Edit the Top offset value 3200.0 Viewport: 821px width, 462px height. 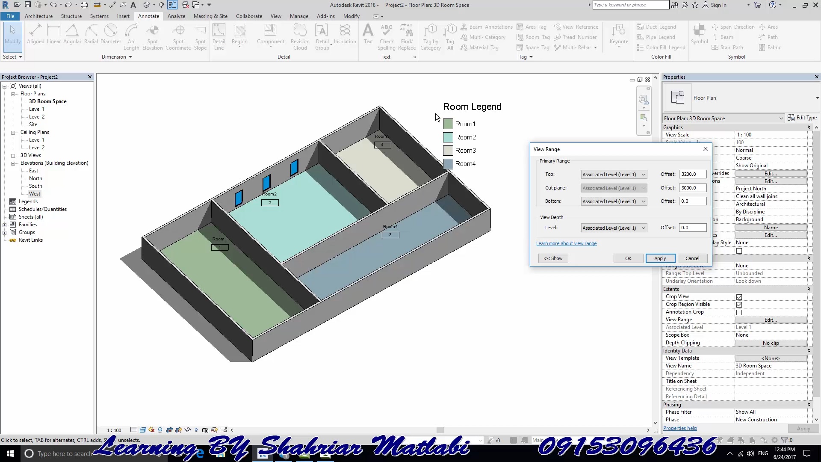(692, 174)
